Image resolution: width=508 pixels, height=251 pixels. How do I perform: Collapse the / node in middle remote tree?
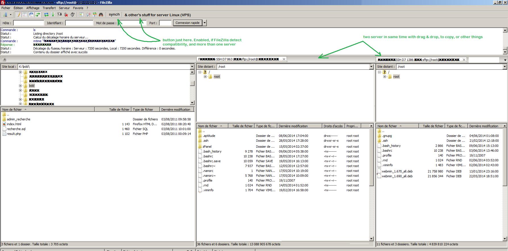[200, 72]
